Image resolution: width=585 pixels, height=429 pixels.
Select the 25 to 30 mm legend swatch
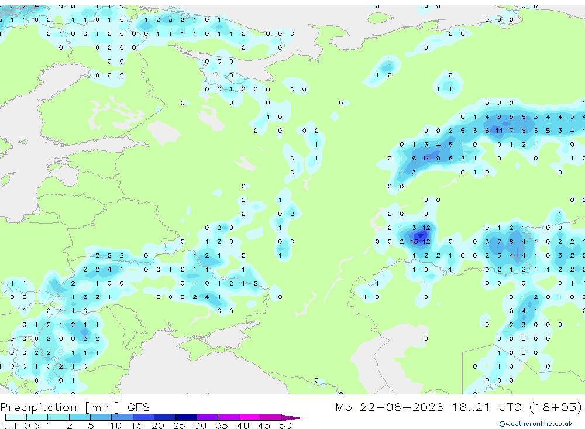[x=186, y=417]
